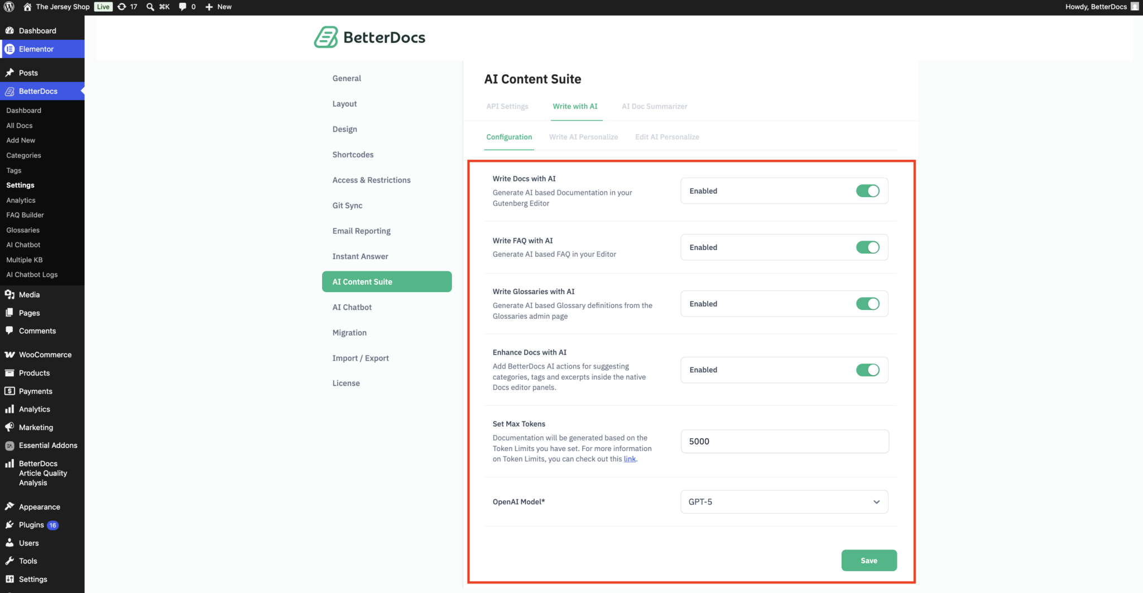
Task: Open the comments bubble icon in admin bar
Action: pos(183,7)
